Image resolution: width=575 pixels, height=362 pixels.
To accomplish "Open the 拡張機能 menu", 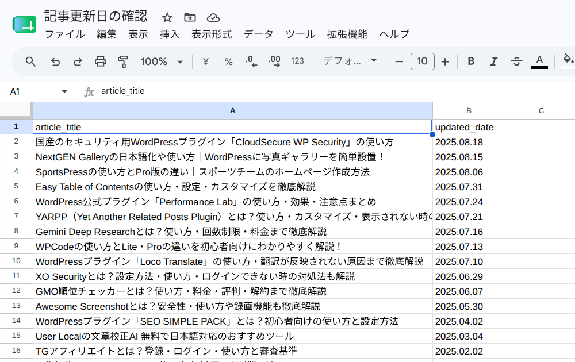I will [347, 34].
